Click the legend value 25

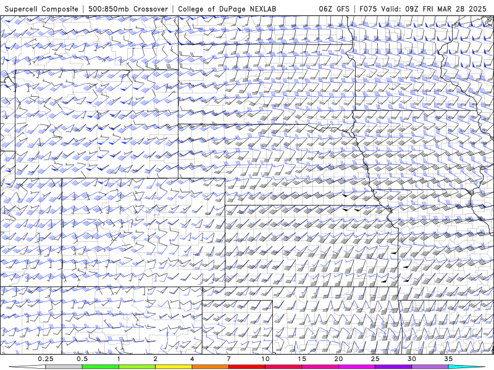pyautogui.click(x=375, y=359)
